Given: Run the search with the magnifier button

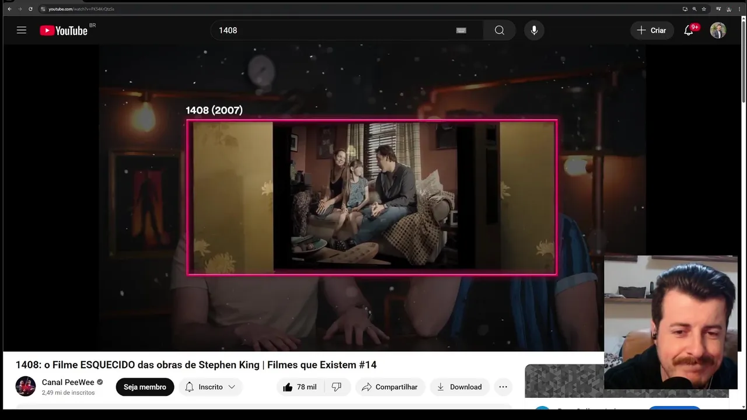Looking at the screenshot, I should pyautogui.click(x=500, y=30).
